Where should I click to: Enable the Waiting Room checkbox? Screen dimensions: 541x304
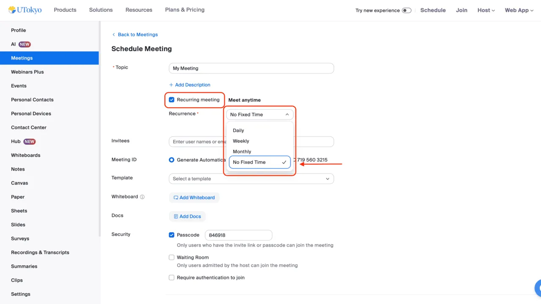coord(172,257)
